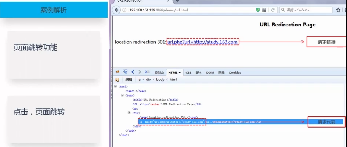Reload the current page
347x147 pixels.
[273, 10]
